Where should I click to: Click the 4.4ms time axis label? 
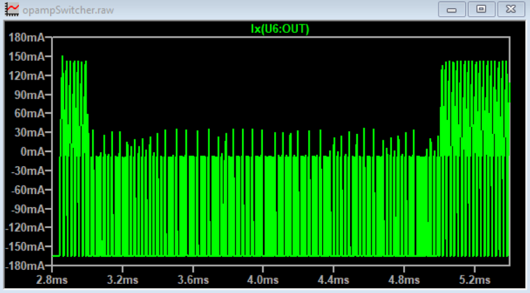[333, 280]
